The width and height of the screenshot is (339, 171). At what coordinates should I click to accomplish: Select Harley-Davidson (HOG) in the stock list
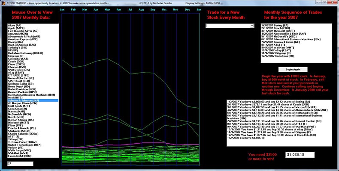[33, 89]
